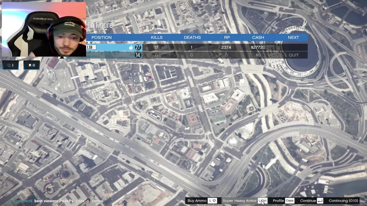
Task: Click the Continuing (0:10) countdown
Action: pyautogui.click(x=343, y=201)
